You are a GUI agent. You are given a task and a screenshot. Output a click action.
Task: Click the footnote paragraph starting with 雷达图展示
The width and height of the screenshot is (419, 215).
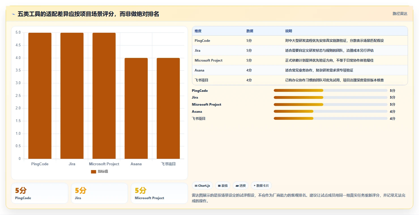pyautogui.click(x=298, y=198)
